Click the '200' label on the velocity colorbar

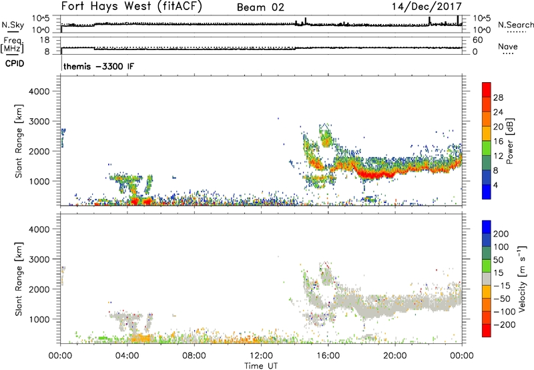(x=501, y=234)
